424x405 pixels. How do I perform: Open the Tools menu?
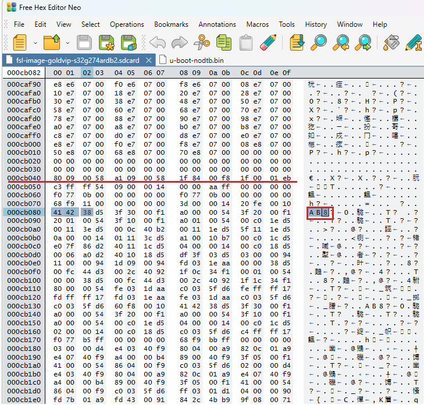pos(287,24)
